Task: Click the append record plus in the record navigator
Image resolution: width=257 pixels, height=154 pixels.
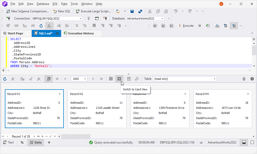Action: (x=42, y=136)
